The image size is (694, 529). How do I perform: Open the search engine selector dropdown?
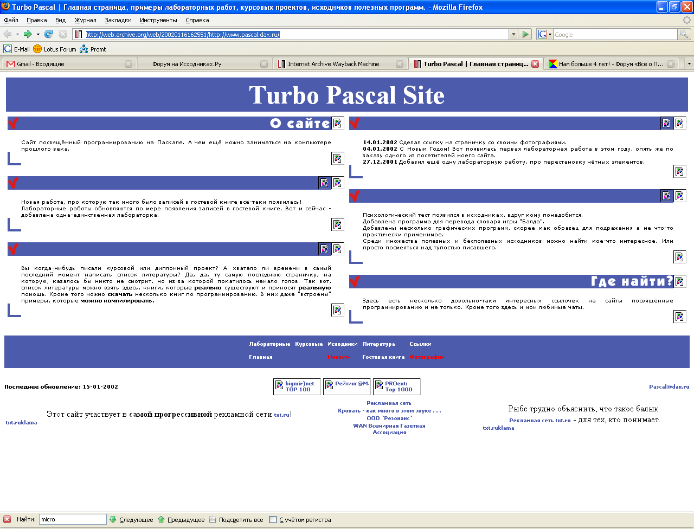point(544,34)
